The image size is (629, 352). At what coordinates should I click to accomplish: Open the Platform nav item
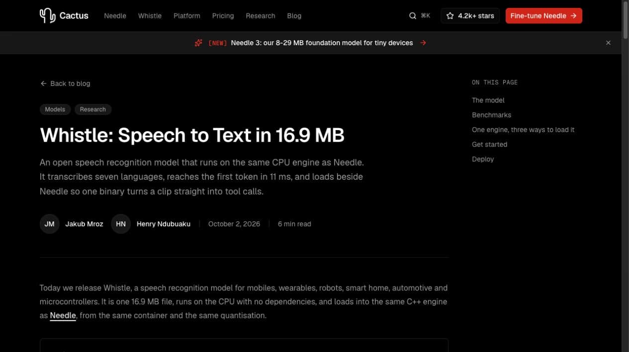(x=187, y=16)
